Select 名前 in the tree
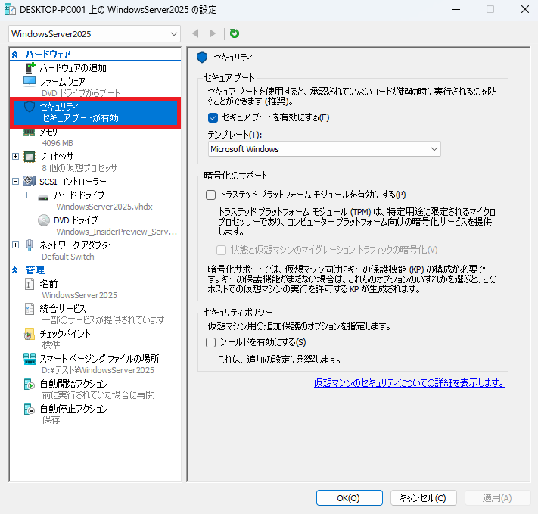 [48, 284]
